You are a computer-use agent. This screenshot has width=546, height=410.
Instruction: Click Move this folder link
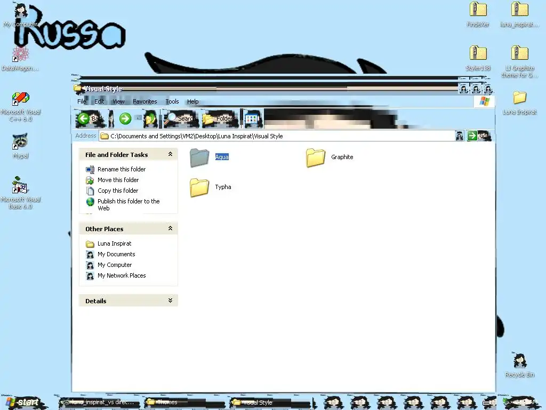point(118,180)
